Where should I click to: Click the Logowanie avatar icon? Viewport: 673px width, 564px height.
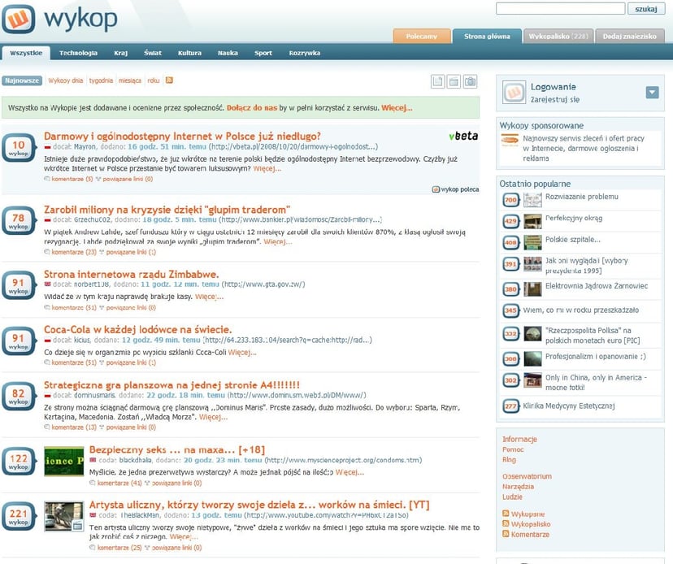coord(514,93)
